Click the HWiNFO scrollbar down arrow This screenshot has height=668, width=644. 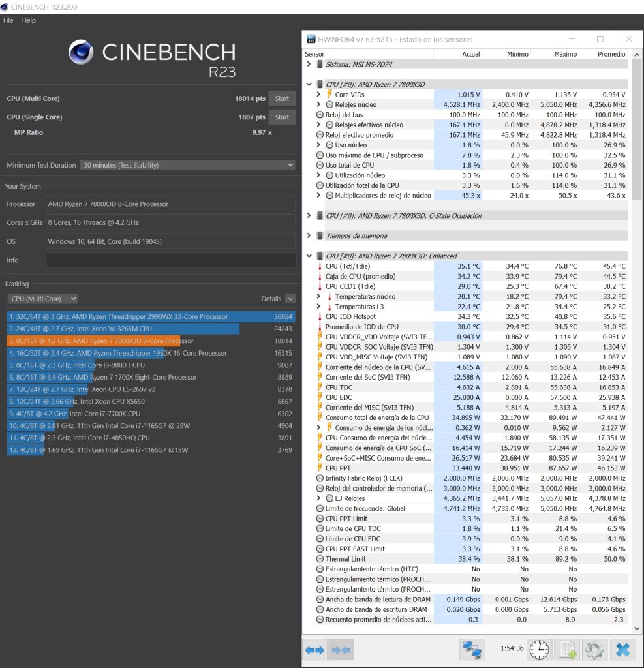636,628
